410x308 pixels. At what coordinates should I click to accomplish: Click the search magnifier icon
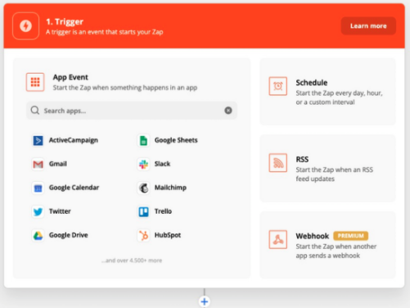[x=35, y=111]
